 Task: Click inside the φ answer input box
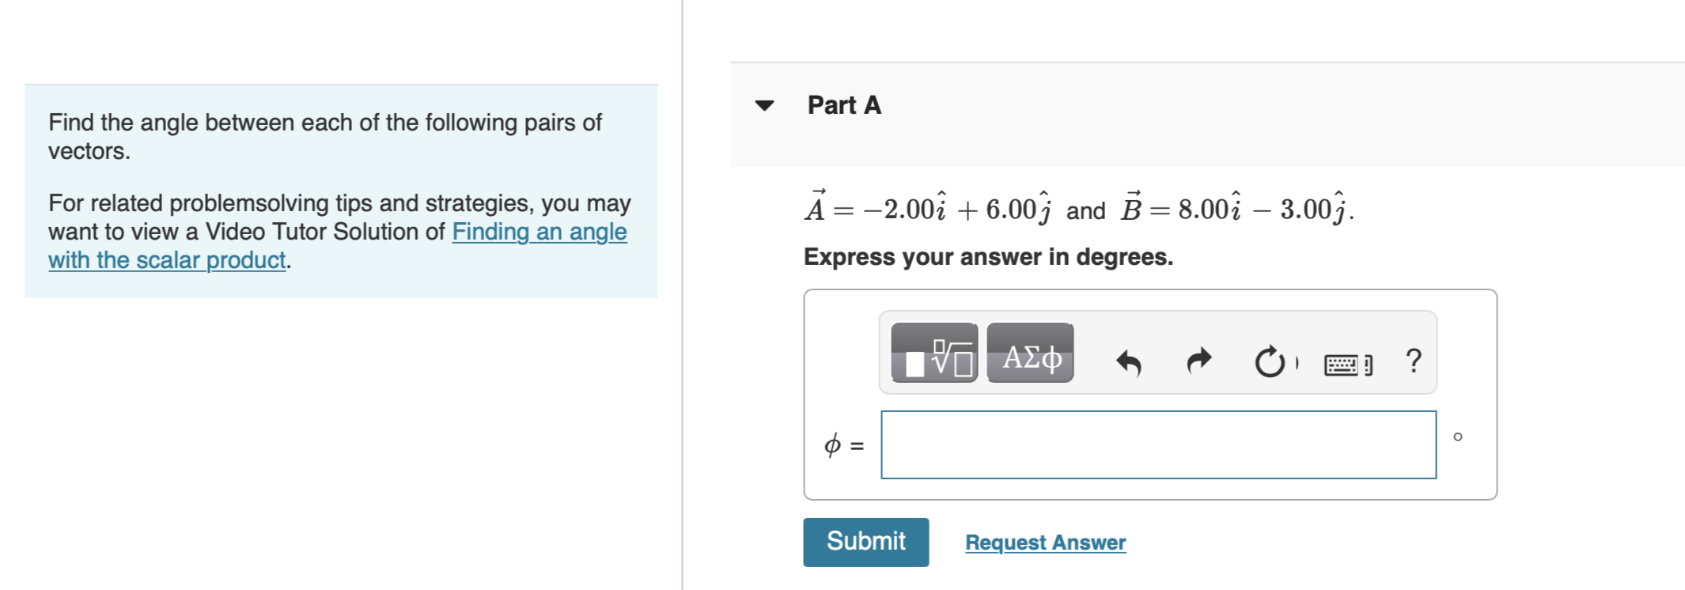[1157, 444]
